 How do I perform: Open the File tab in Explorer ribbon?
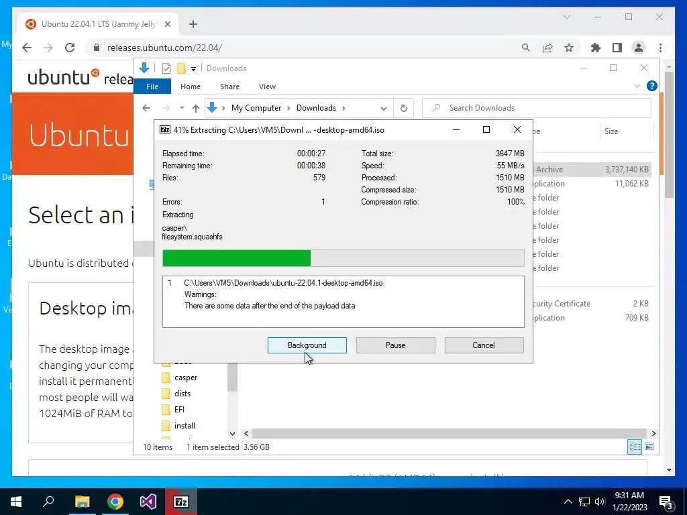[152, 87]
